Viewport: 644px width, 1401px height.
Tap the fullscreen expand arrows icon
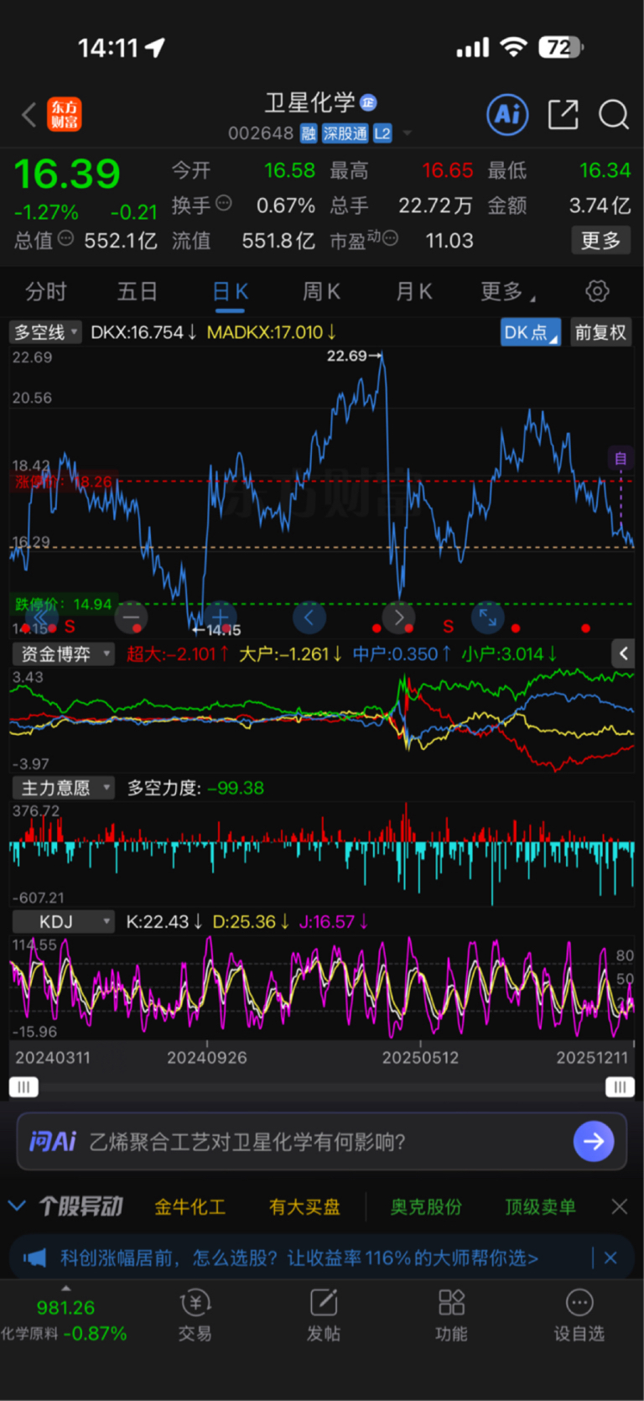[x=488, y=618]
